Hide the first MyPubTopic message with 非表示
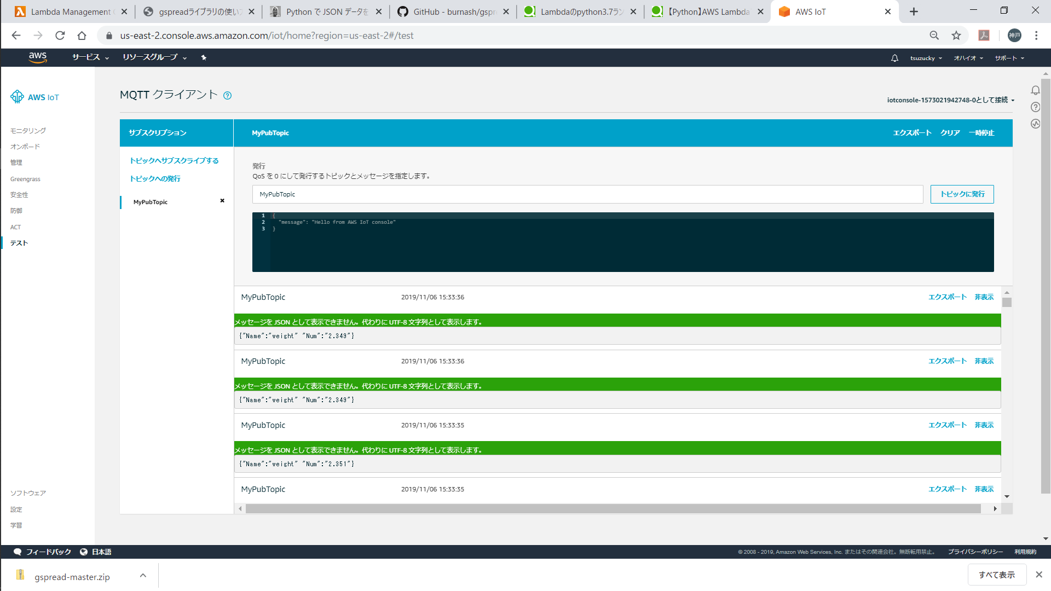Screen dimensions: 1051x591 point(984,297)
